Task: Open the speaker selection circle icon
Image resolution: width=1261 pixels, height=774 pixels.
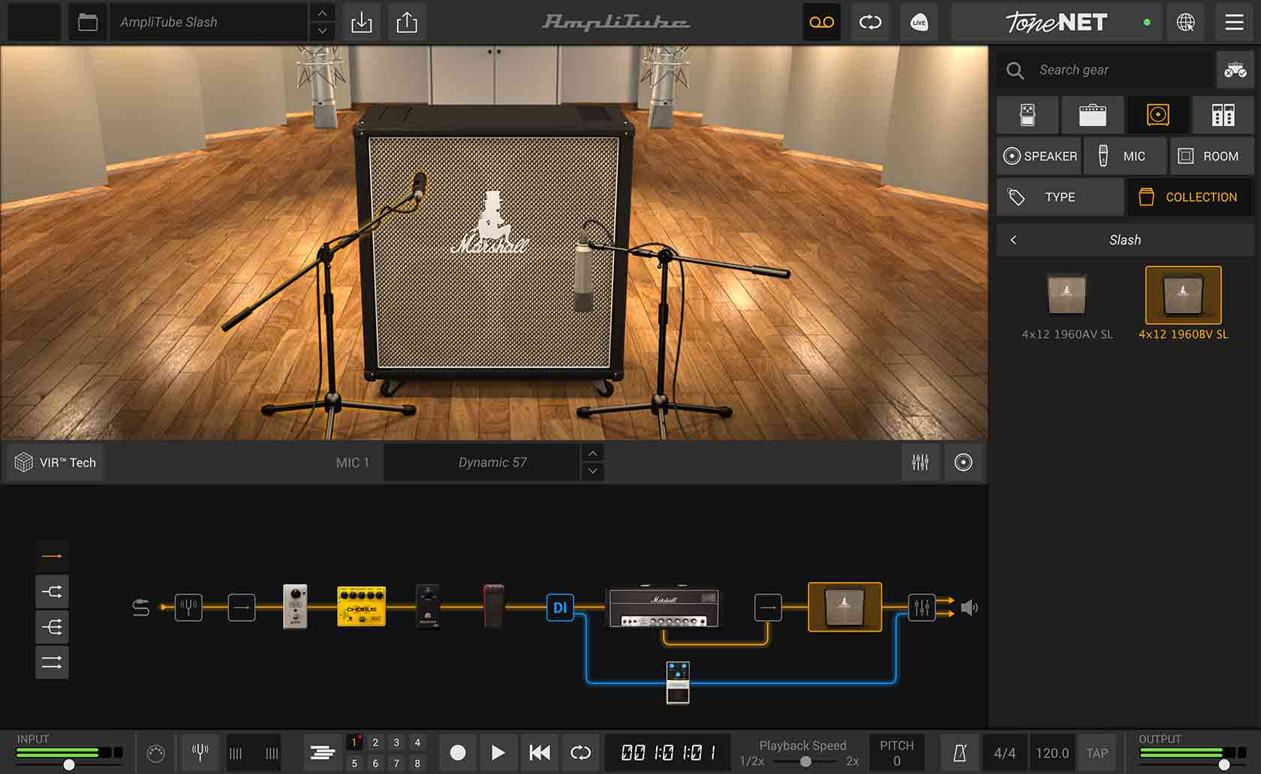Action: pyautogui.click(x=963, y=462)
